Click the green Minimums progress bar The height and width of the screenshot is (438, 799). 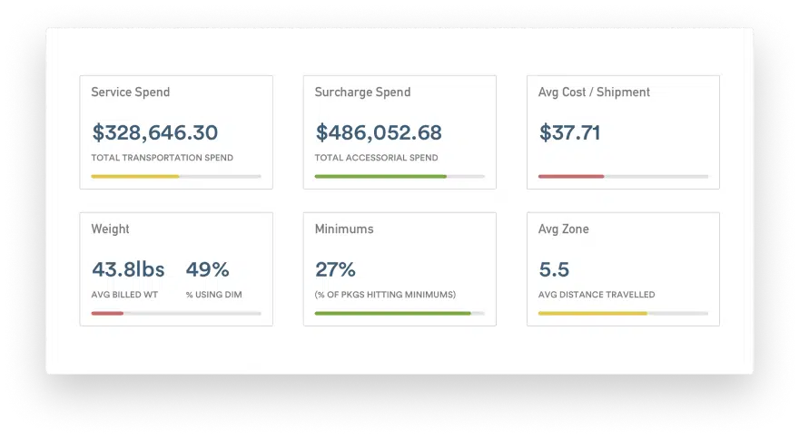(x=392, y=313)
